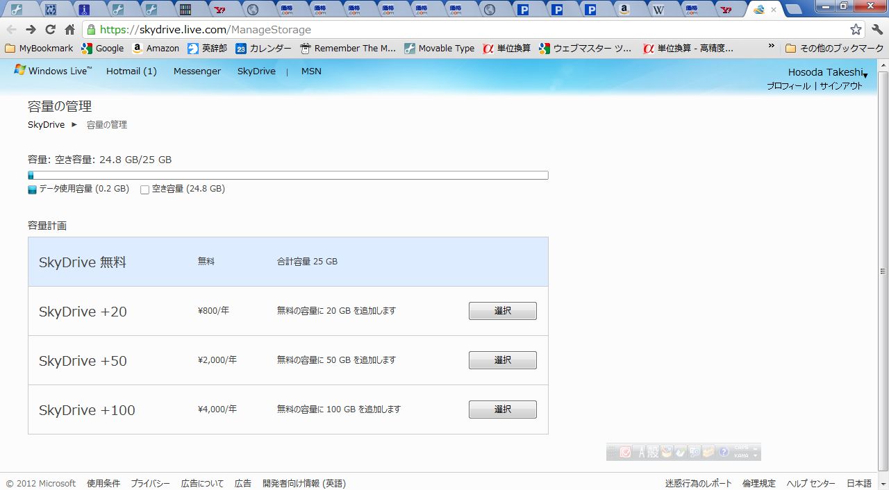Open the 倫理規定 footer link
The height and width of the screenshot is (490, 889).
click(x=759, y=483)
